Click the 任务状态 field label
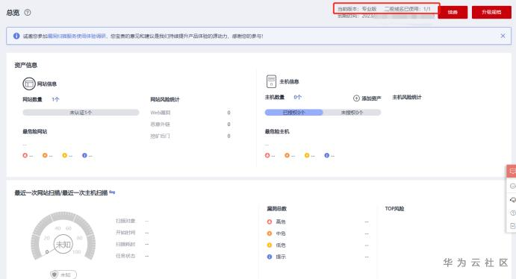The image size is (516, 279). click(125, 256)
